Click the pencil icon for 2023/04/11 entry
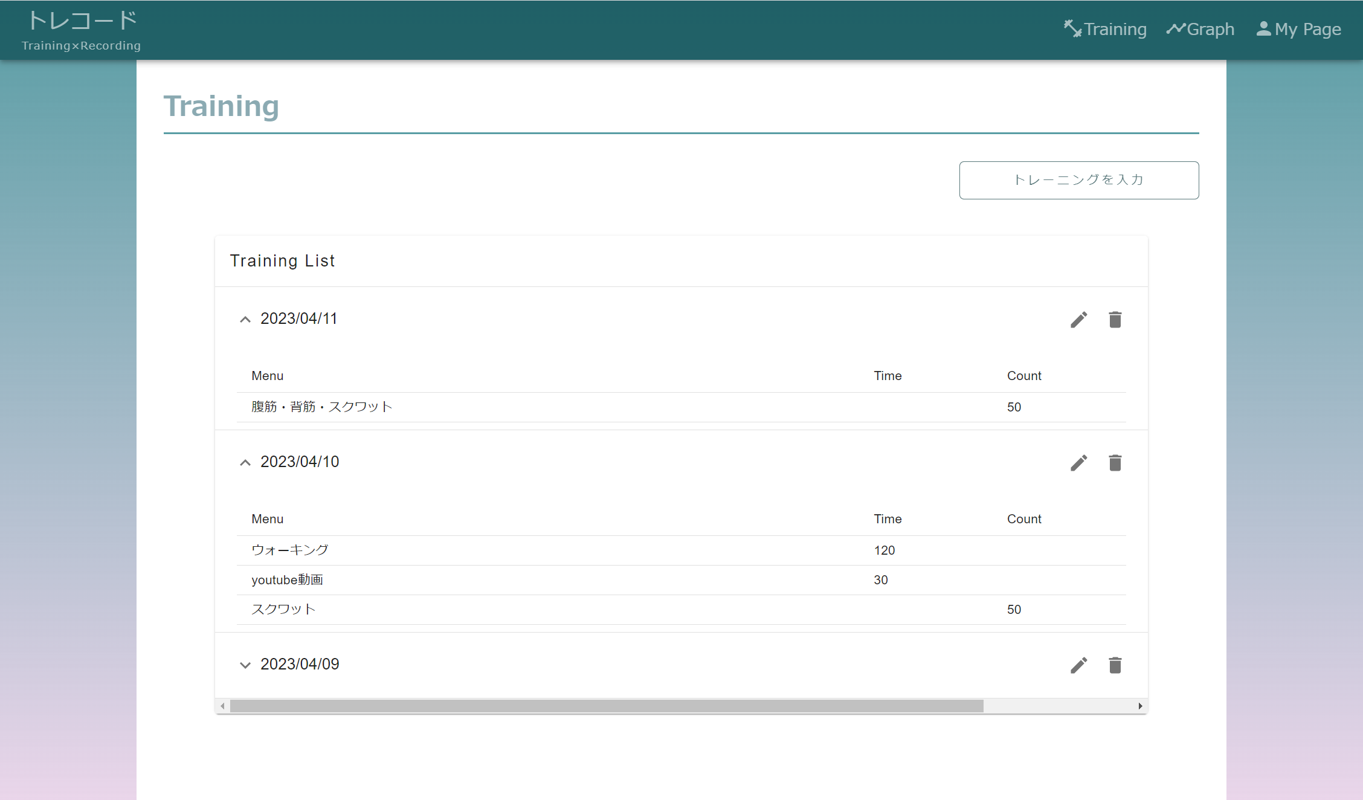This screenshot has width=1363, height=800. click(x=1079, y=319)
